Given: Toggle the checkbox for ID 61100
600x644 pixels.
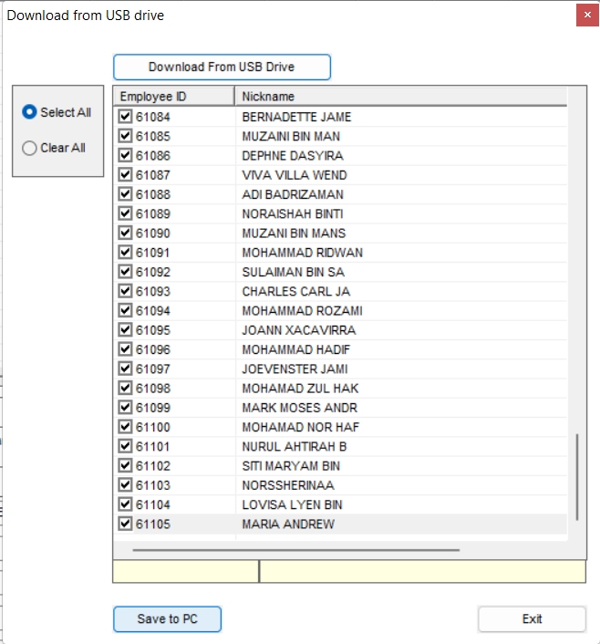Looking at the screenshot, I should [x=126, y=427].
